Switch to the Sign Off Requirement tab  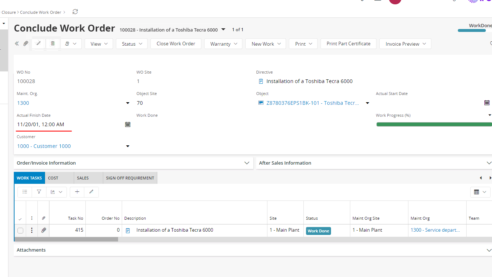tap(130, 178)
